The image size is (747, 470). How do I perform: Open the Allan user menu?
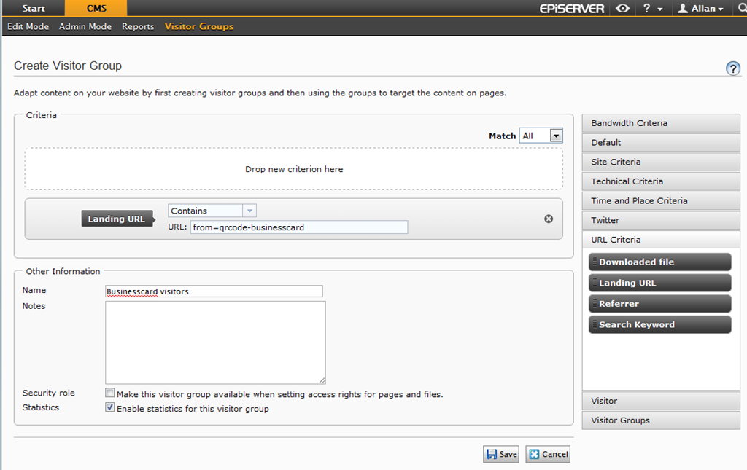[700, 9]
